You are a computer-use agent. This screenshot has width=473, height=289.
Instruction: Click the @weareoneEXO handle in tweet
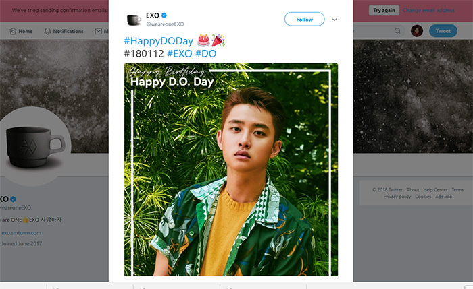point(165,24)
